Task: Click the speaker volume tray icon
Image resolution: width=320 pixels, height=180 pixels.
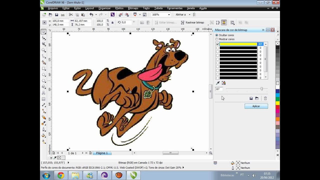Action: tap(254, 175)
